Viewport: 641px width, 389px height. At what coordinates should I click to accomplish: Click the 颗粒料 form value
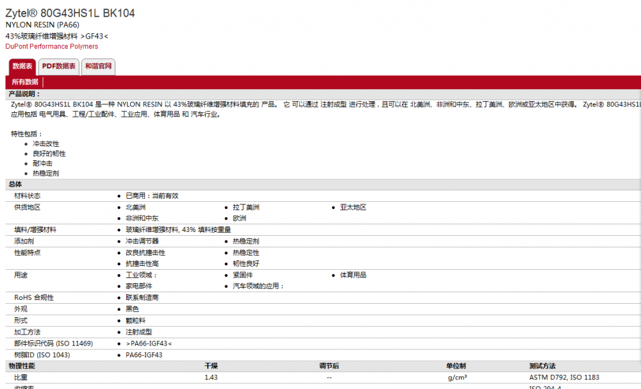tap(135, 320)
